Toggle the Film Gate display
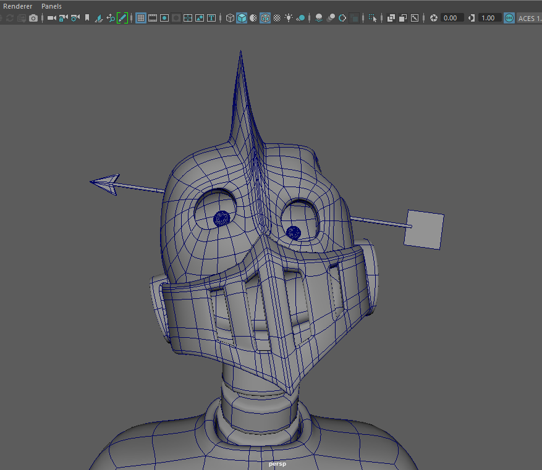The height and width of the screenshot is (470, 542). click(153, 18)
